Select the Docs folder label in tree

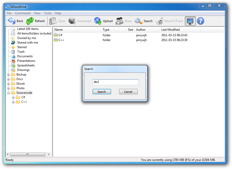pyautogui.click(x=20, y=79)
